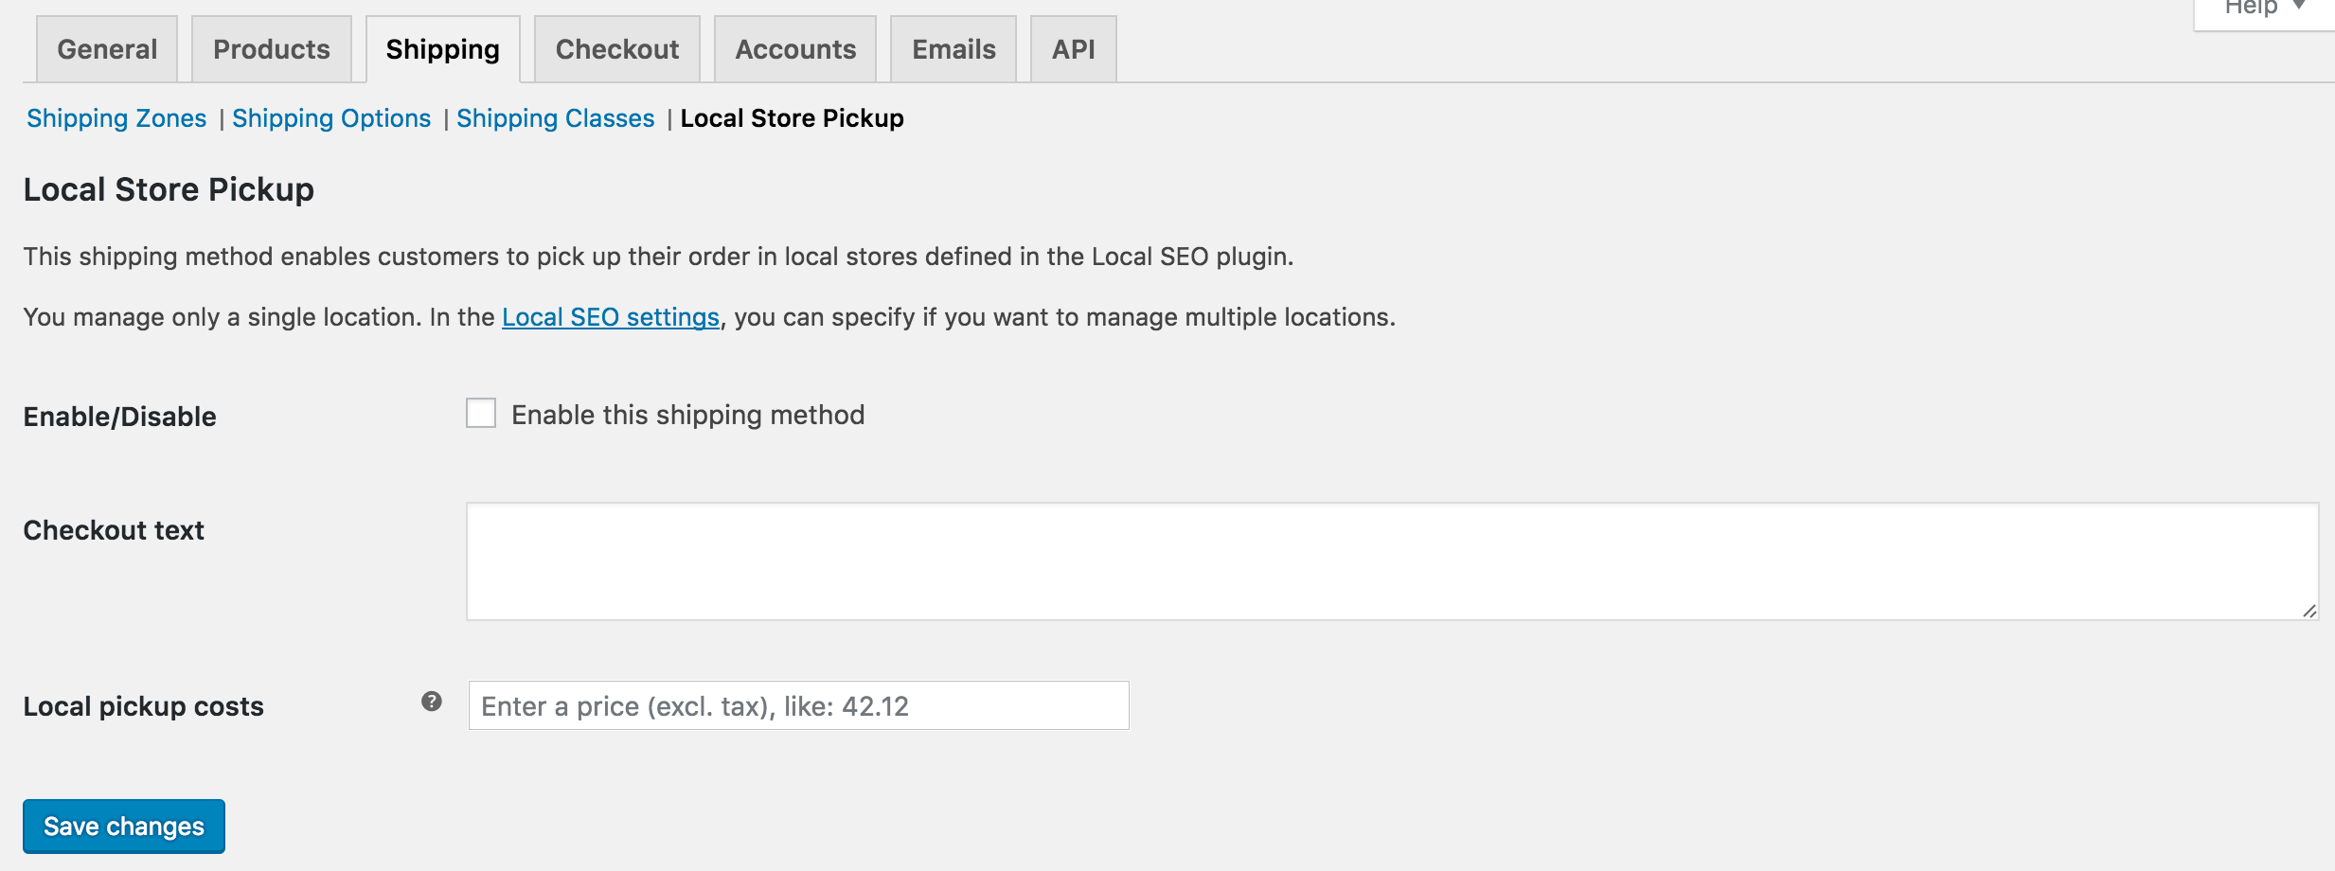Expand the Help panel at top right
Screen dimensions: 2335x871
tap(2256, 9)
